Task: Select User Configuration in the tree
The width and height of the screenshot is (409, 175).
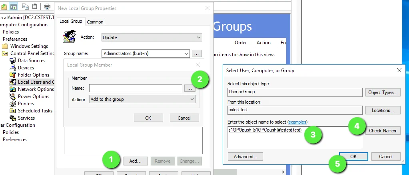Action: 18,125
